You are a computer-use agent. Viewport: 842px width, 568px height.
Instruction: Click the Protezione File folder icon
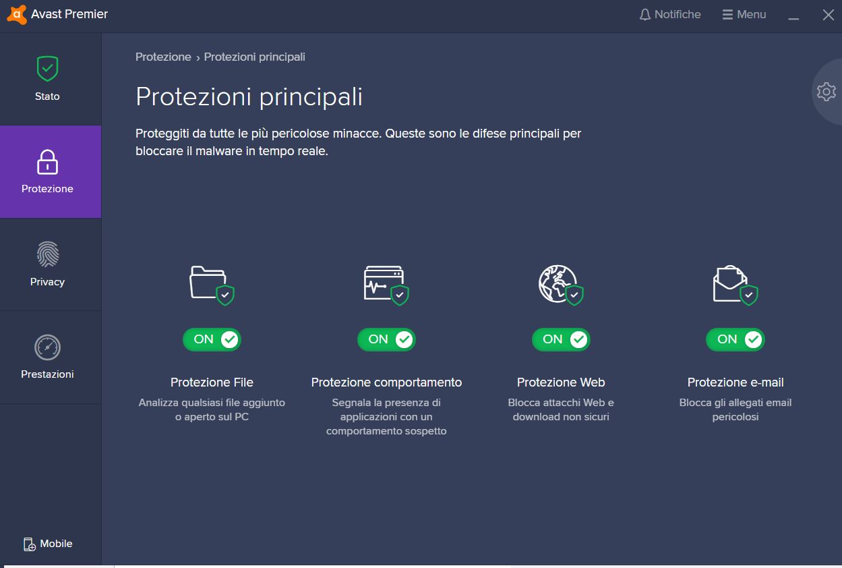[211, 285]
